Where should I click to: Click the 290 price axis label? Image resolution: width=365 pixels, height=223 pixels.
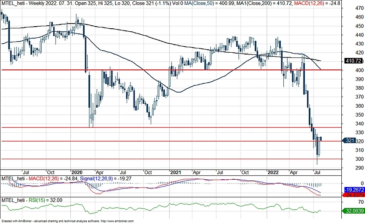(359, 168)
